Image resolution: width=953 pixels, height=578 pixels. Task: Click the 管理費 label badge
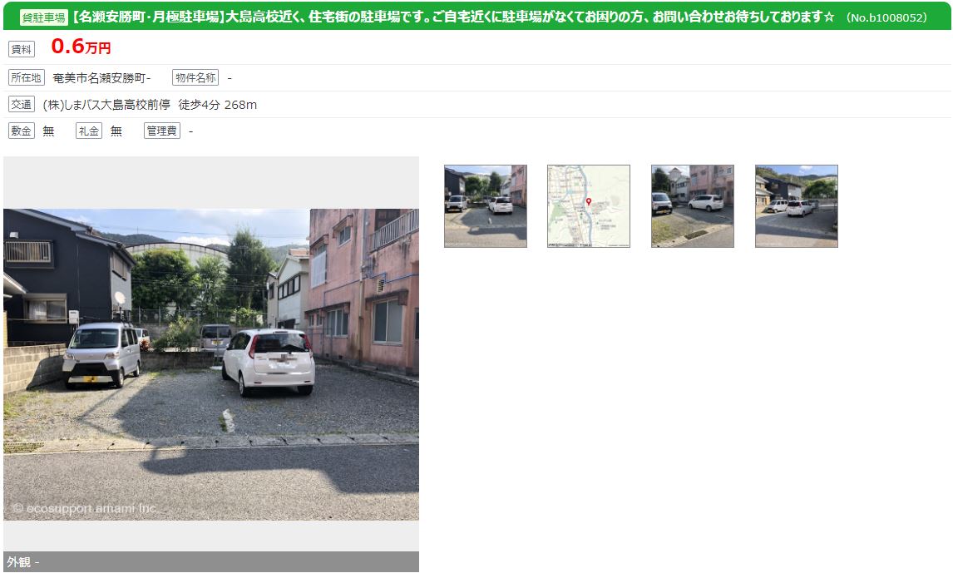[x=161, y=131]
